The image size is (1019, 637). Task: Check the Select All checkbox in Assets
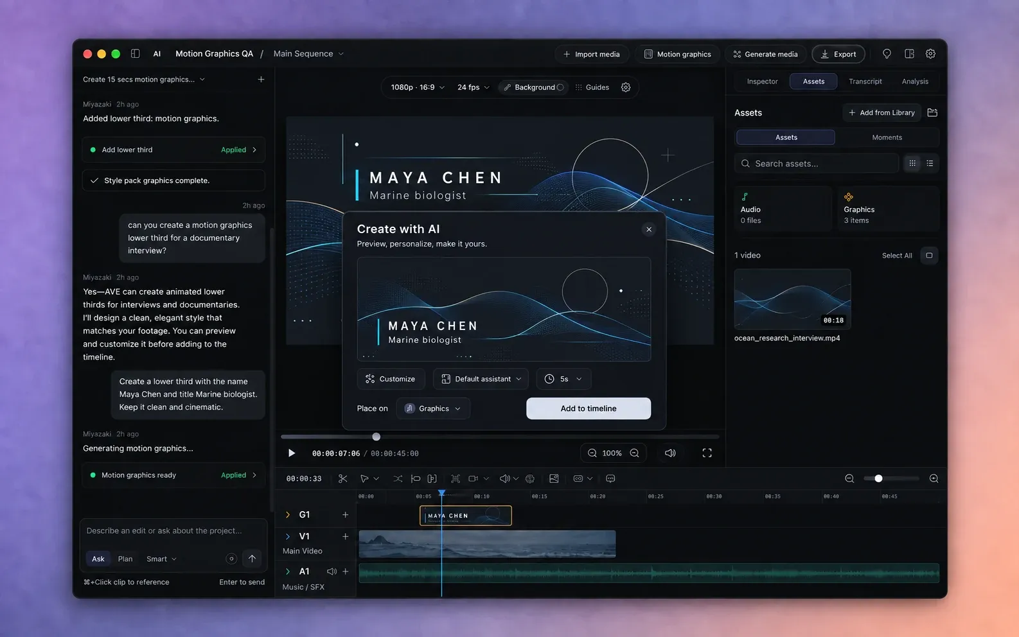tap(929, 256)
